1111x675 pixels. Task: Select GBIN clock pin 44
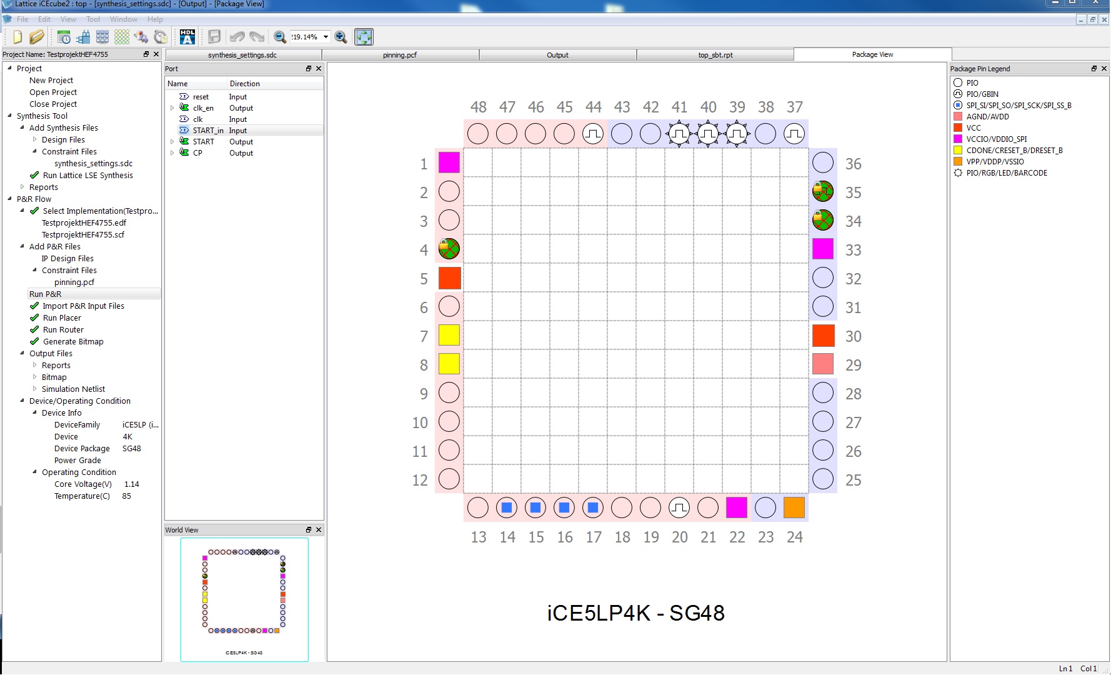point(593,134)
